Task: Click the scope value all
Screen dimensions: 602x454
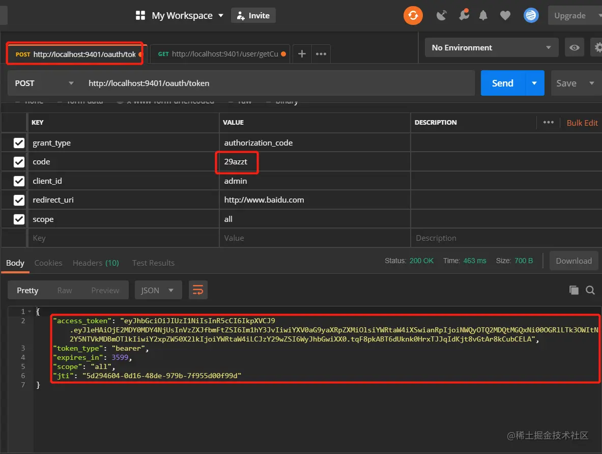Action: [228, 219]
